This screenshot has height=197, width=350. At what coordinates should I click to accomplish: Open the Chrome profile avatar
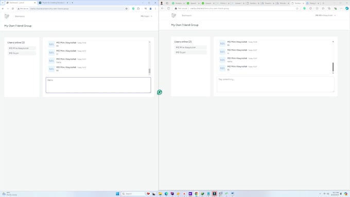click(150, 9)
